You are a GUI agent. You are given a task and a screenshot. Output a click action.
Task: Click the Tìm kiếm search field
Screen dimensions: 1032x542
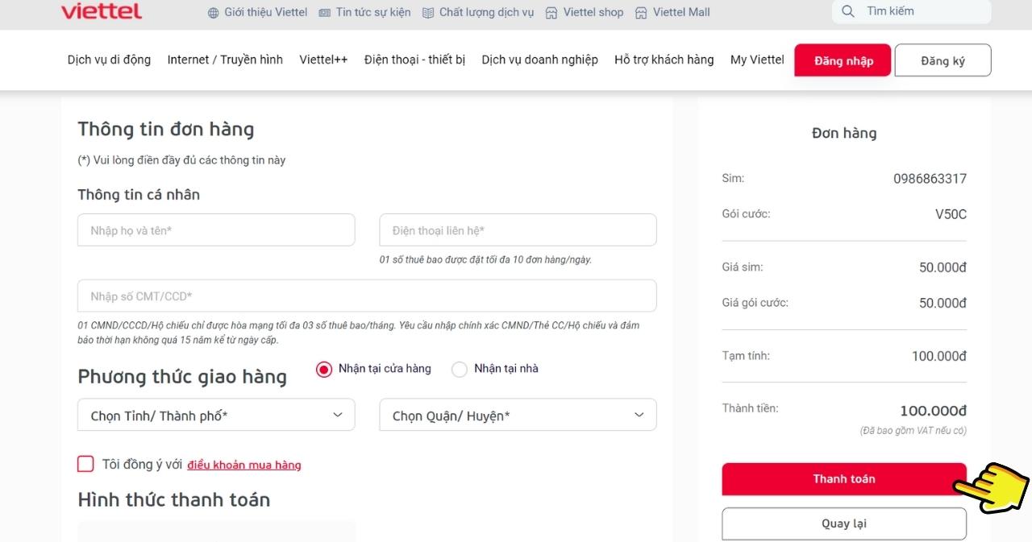tap(911, 11)
